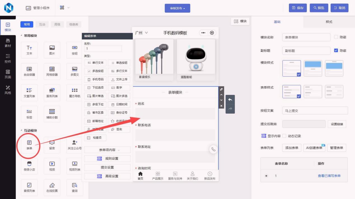Click the 保存 save button

pyautogui.click(x=298, y=8)
